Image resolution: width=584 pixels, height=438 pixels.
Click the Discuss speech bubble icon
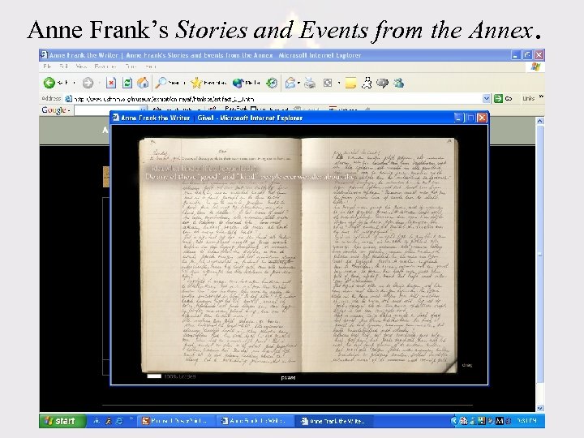pos(382,83)
